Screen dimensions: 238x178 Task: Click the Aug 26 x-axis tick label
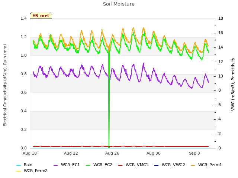[x=112, y=153]
